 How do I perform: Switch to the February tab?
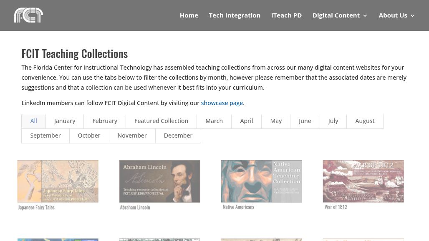coord(105,121)
